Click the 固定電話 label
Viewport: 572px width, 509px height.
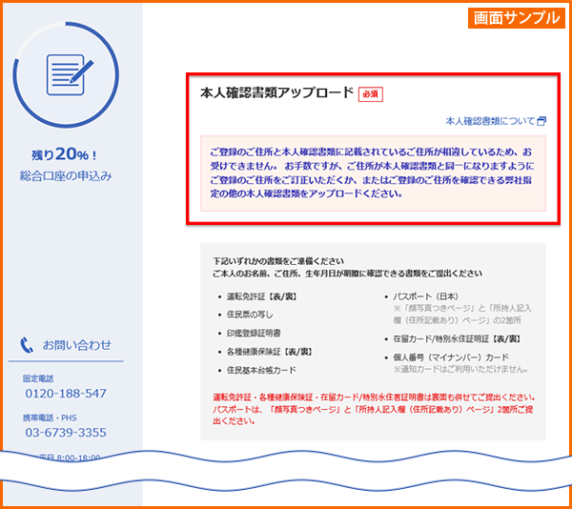[x=38, y=378]
